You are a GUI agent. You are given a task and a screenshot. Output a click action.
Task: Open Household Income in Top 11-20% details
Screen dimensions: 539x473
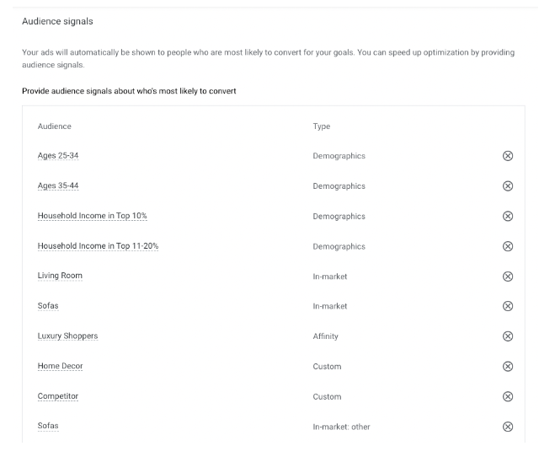pos(98,246)
